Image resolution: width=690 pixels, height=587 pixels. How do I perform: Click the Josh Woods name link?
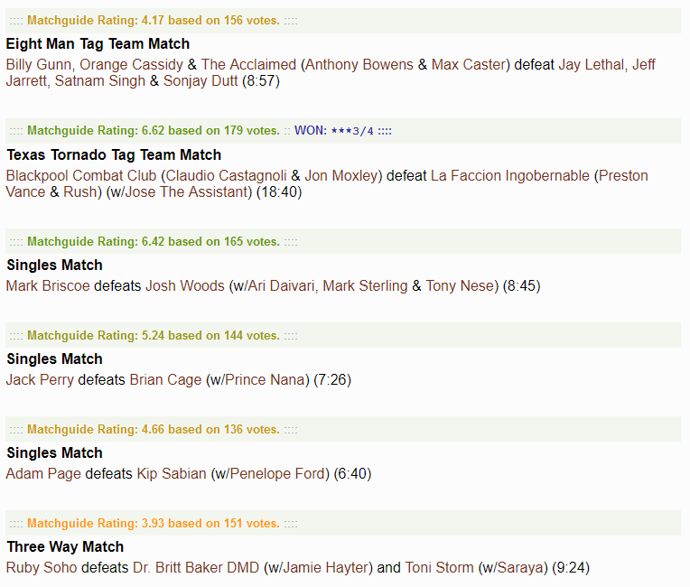185,286
